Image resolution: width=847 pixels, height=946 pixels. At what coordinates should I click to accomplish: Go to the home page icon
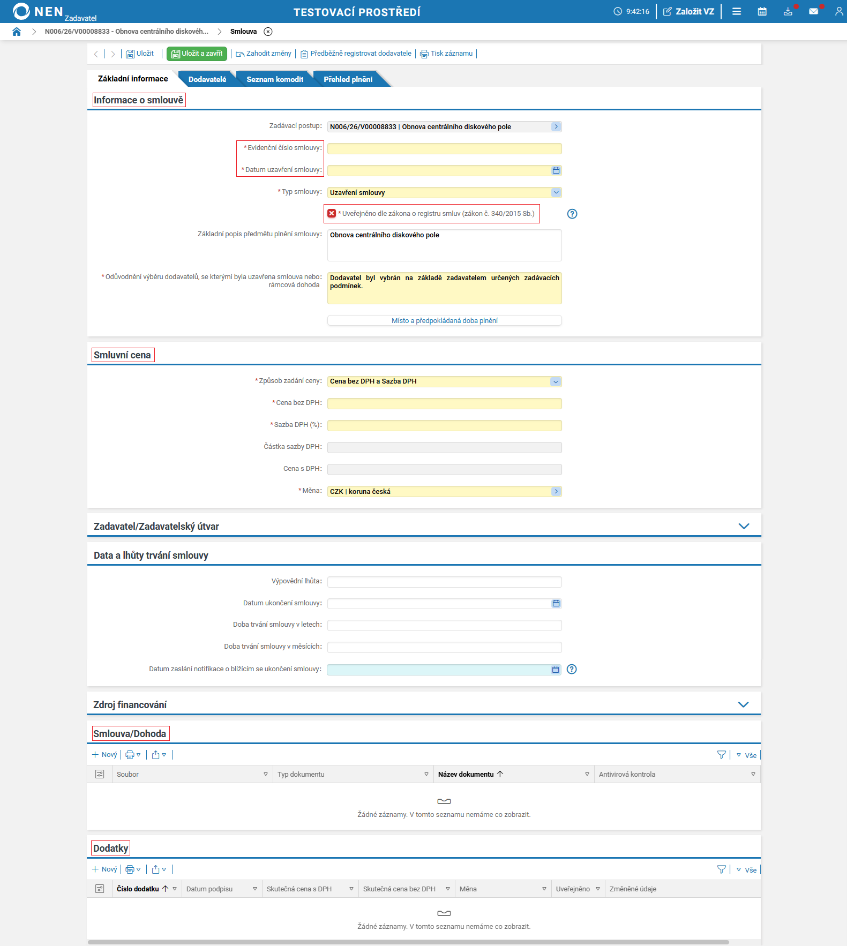pyautogui.click(x=17, y=32)
